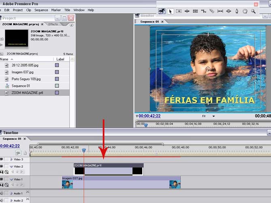The width and height of the screenshot is (271, 203).
Task: Select the Track Select tool
Action: (179, 11)
